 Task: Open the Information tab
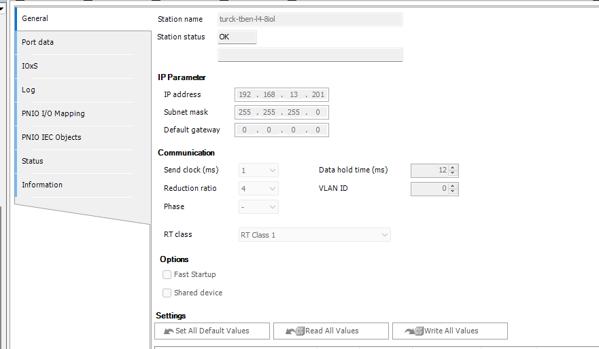pyautogui.click(x=83, y=185)
